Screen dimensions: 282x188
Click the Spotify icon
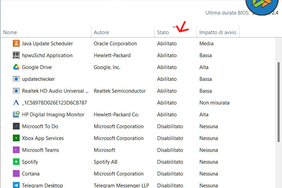click(16, 162)
